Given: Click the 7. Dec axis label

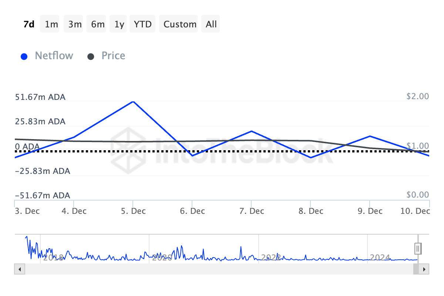Looking at the screenshot, I should pyautogui.click(x=252, y=211).
